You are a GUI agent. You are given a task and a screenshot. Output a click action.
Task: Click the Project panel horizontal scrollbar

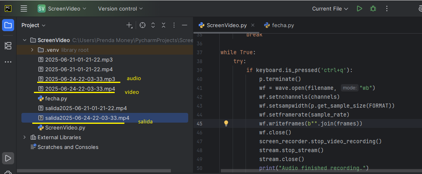(x=94, y=171)
